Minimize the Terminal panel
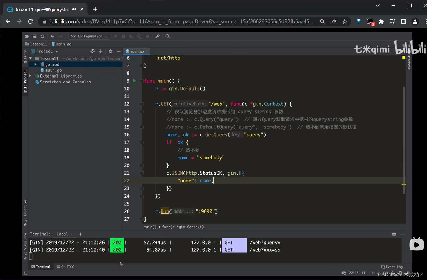The height and width of the screenshot is (280, 427). pos(402,234)
